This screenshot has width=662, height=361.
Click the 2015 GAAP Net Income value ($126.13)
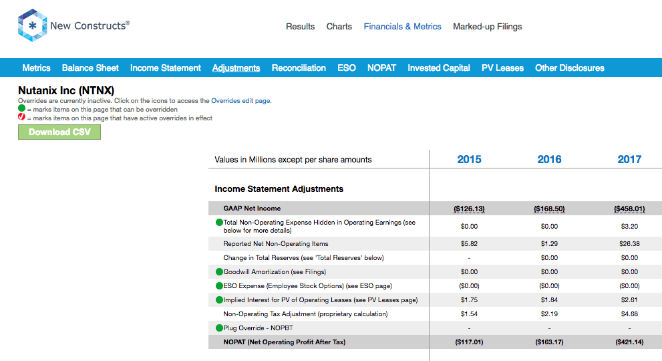pos(469,209)
